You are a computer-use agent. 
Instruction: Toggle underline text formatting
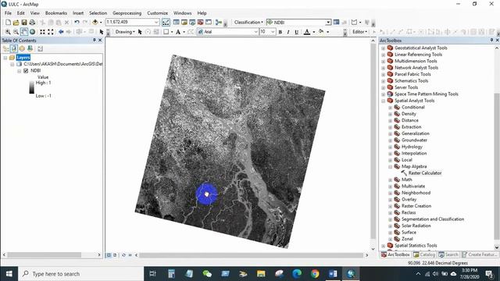pos(296,32)
